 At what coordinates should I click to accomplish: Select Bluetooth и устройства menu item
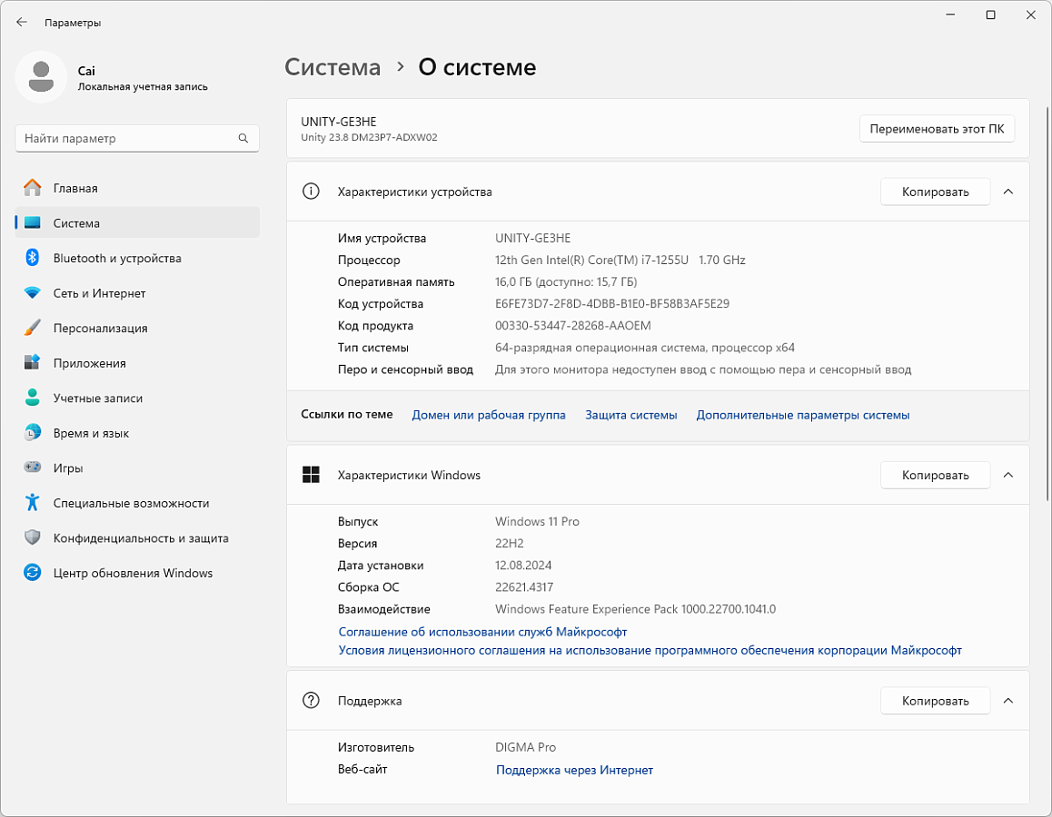coord(137,258)
